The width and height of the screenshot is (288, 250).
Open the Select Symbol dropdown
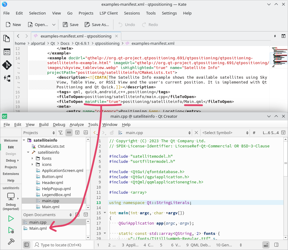point(225,133)
